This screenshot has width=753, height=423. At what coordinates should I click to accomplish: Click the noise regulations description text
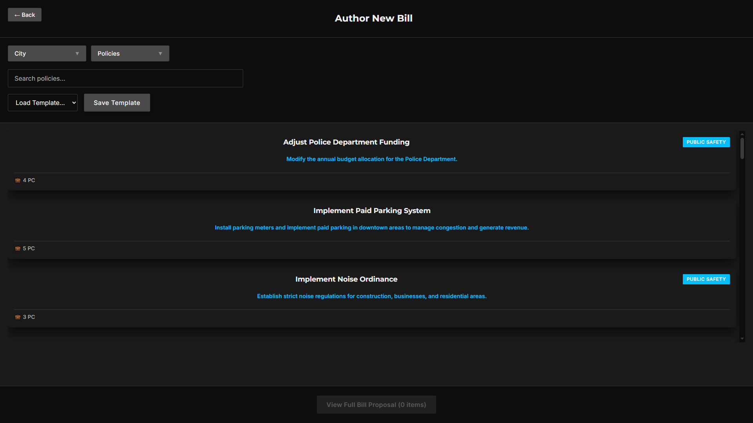click(371, 296)
